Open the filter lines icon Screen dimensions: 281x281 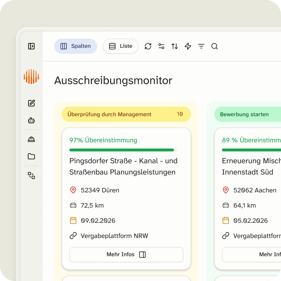click(x=201, y=46)
